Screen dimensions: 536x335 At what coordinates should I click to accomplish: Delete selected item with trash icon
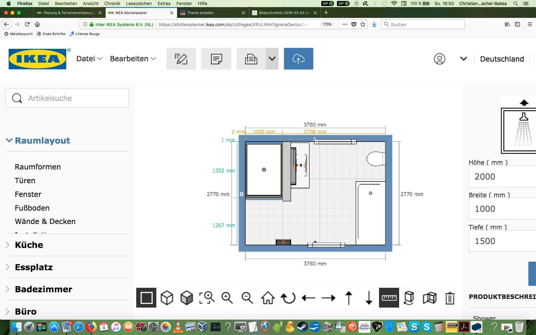tap(450, 298)
